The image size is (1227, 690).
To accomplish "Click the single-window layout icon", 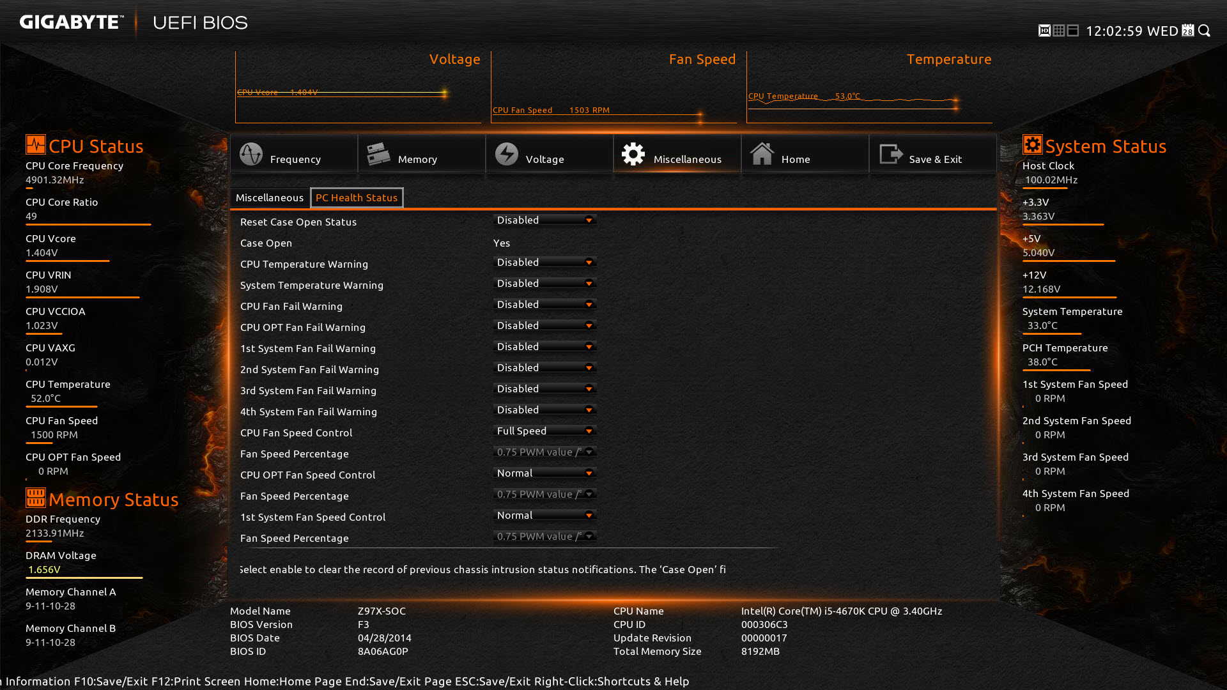I will point(1073,31).
